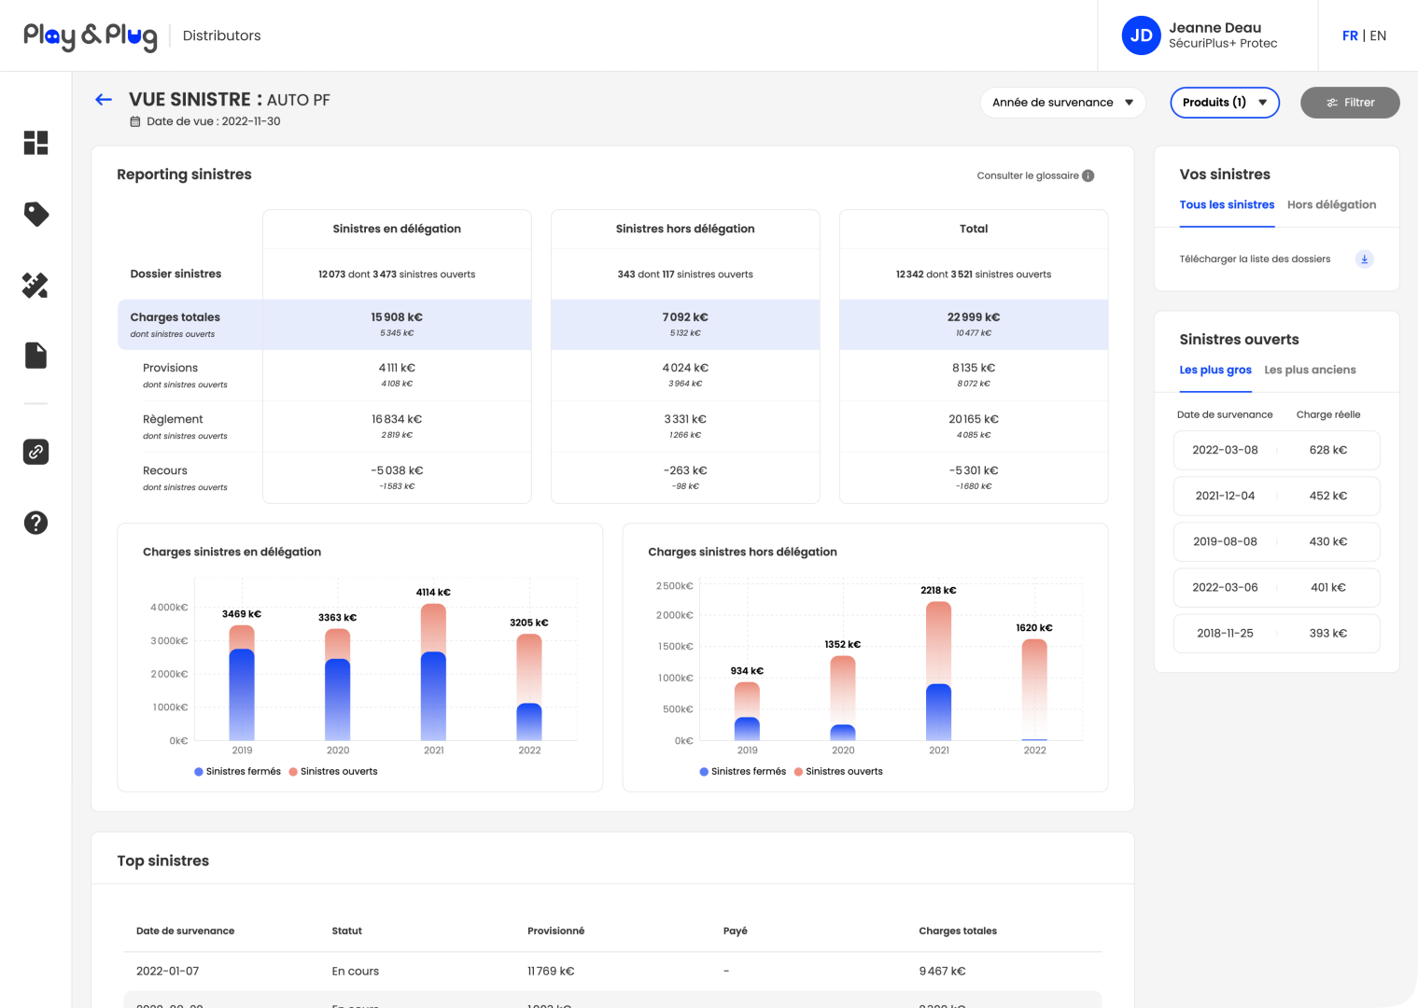Screen dimensions: 1418x1008
Task: Click the download icon for dossiers list
Action: click(x=1364, y=259)
